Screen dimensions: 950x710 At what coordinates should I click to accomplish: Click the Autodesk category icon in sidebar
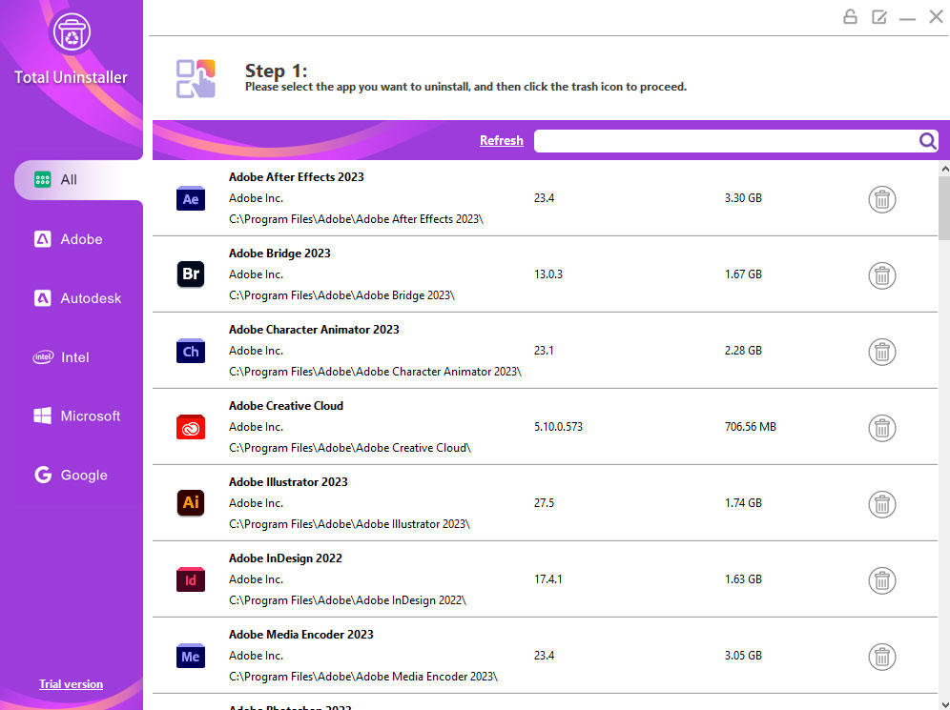pyautogui.click(x=42, y=297)
